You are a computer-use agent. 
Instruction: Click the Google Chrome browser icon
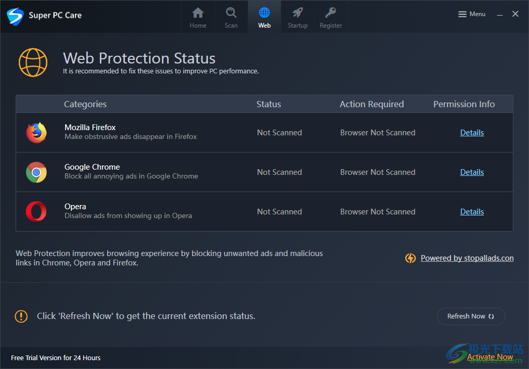36,172
